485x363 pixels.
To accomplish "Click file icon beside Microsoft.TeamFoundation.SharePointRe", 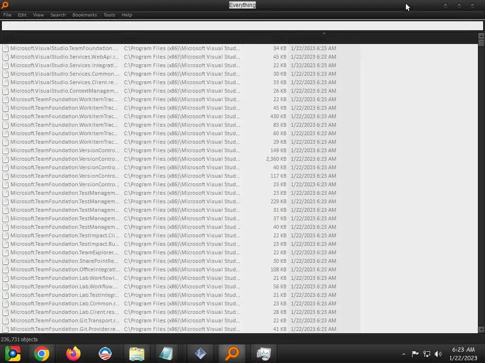I will tap(5, 261).
